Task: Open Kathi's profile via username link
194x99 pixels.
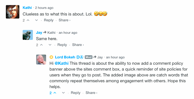Action: [27, 8]
